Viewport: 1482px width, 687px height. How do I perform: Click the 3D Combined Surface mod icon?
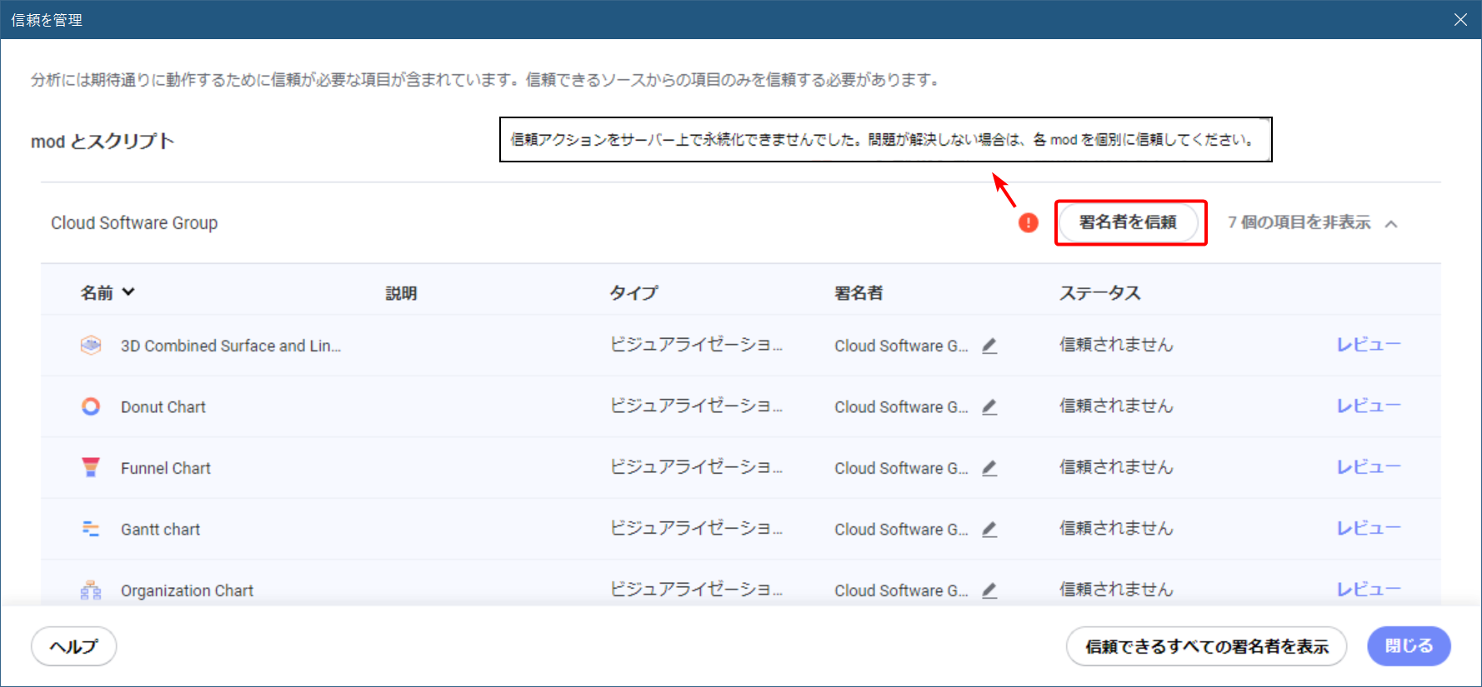91,345
